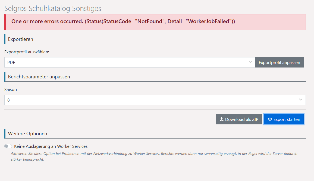Toggle the Keine Auslagerung switch

coord(8,146)
